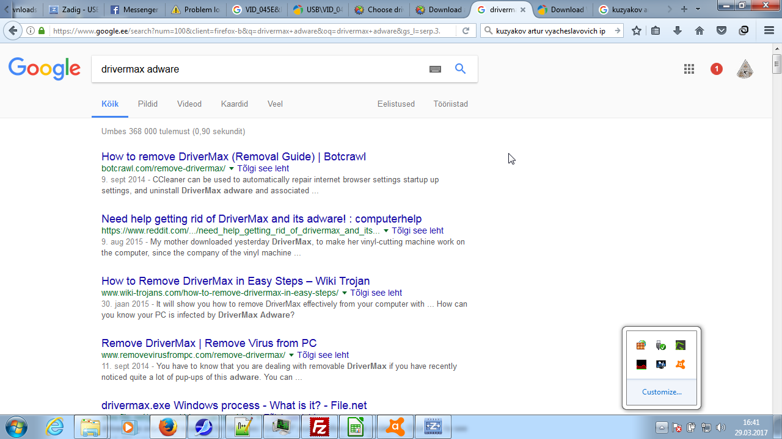Screen dimensions: 782x439
Task: Open the Google apps grid
Action: [689, 69]
